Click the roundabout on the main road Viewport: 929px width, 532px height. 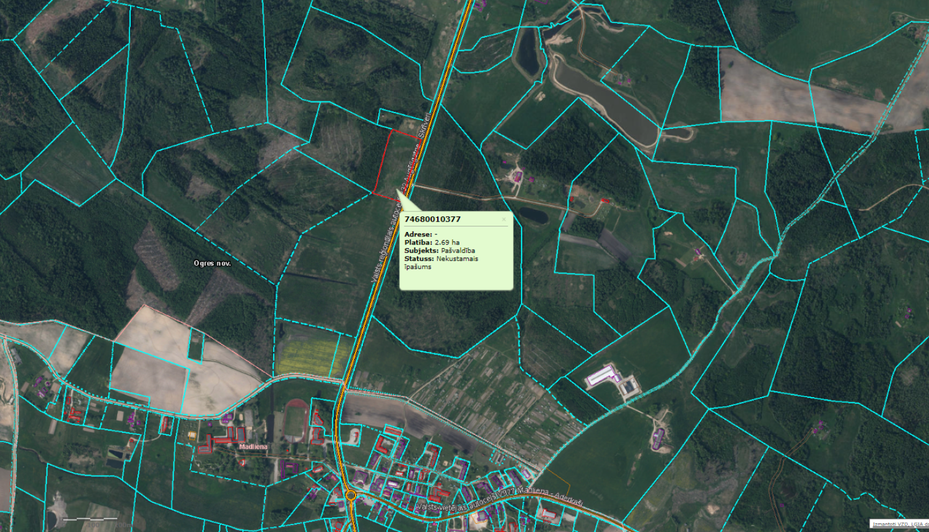tap(351, 495)
